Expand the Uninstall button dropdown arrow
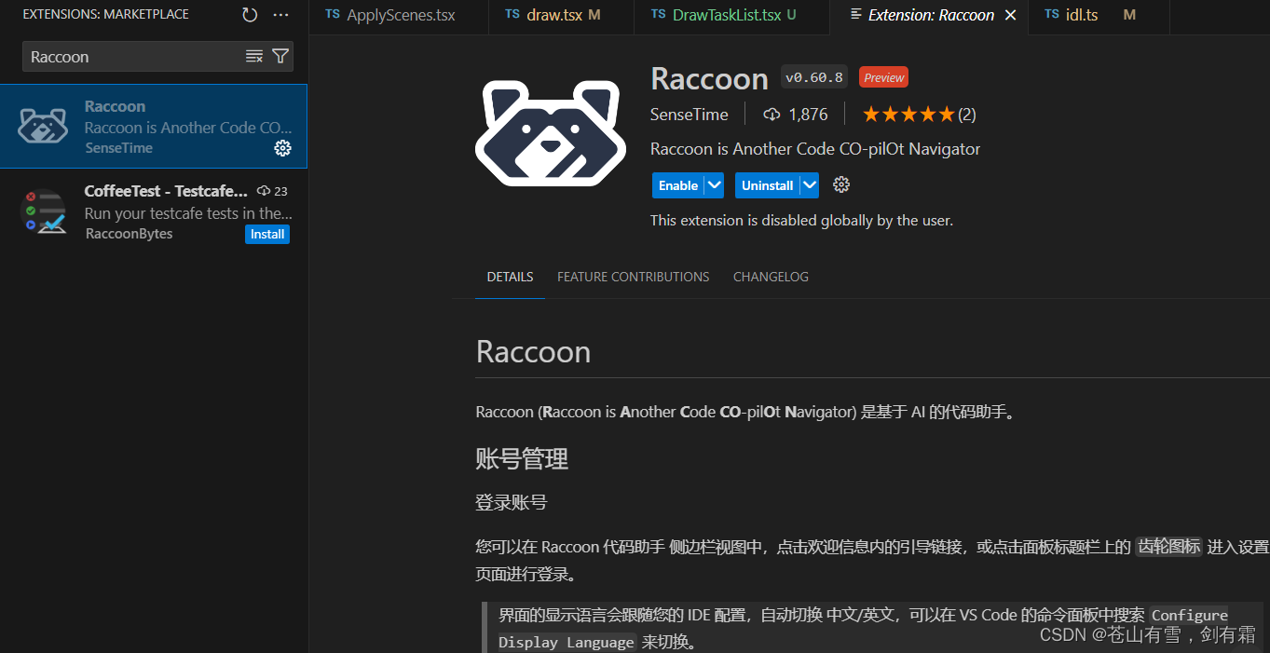The width and height of the screenshot is (1270, 653). click(x=809, y=185)
